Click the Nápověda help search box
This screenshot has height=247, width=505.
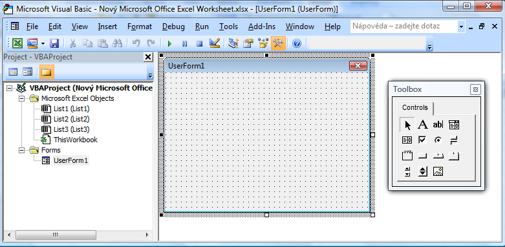pyautogui.click(x=403, y=27)
